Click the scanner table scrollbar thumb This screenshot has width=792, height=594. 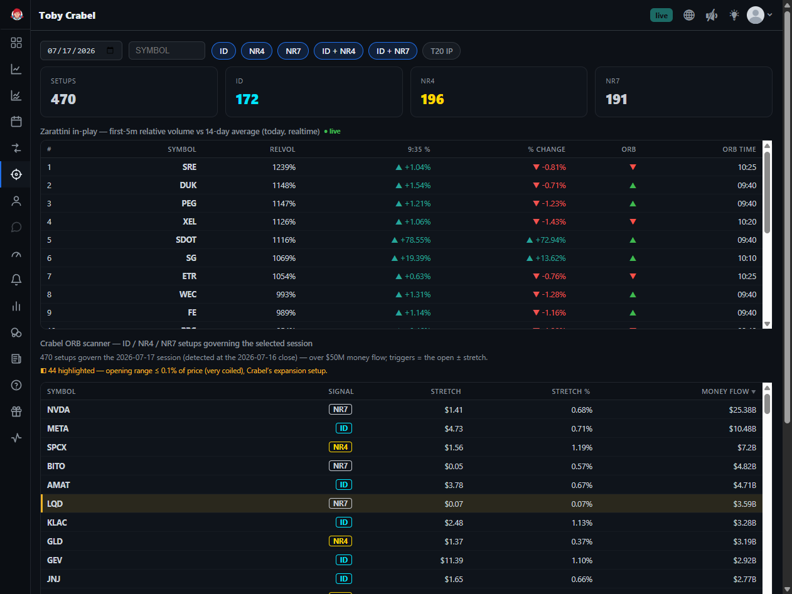(x=767, y=403)
